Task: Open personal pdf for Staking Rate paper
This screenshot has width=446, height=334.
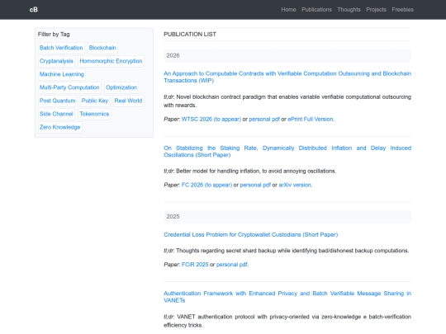Action: (255, 185)
